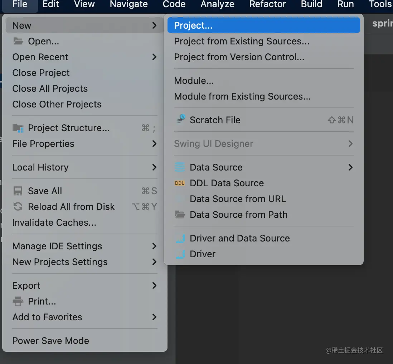Image resolution: width=393 pixels, height=364 pixels.
Task: Expand the Local History submenu arrow
Action: 154,167
